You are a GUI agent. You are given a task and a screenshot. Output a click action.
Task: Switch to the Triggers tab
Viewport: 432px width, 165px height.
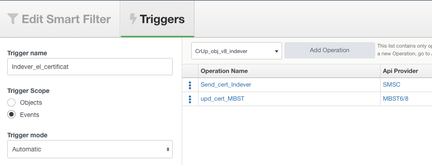coord(157,19)
